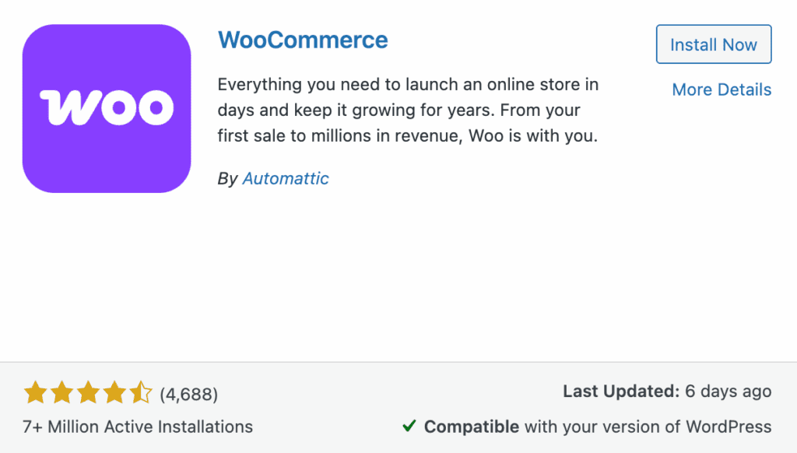Click the Install Now button
The width and height of the screenshot is (797, 453).
[714, 44]
